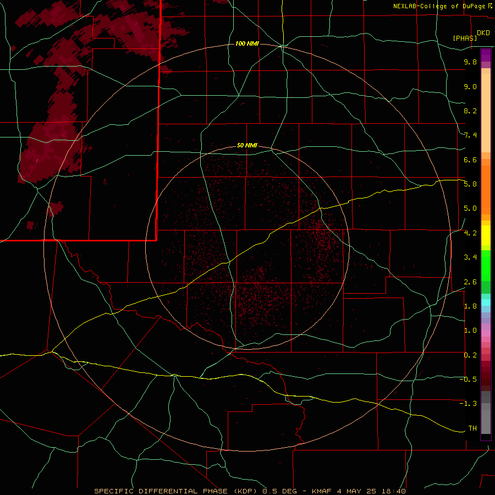Select the 100 NMI range ring label

247,43
